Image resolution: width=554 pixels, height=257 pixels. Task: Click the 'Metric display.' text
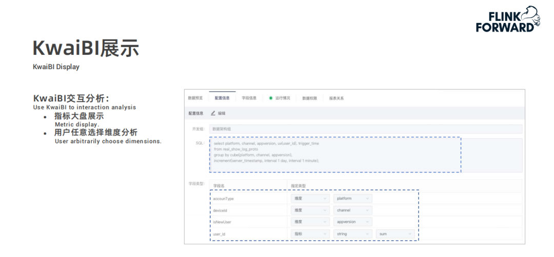pos(77,124)
